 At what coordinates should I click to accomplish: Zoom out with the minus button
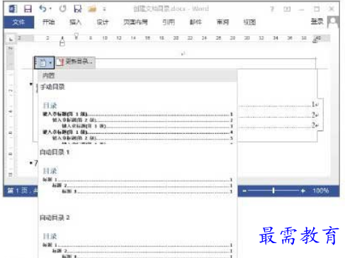tap(244, 191)
